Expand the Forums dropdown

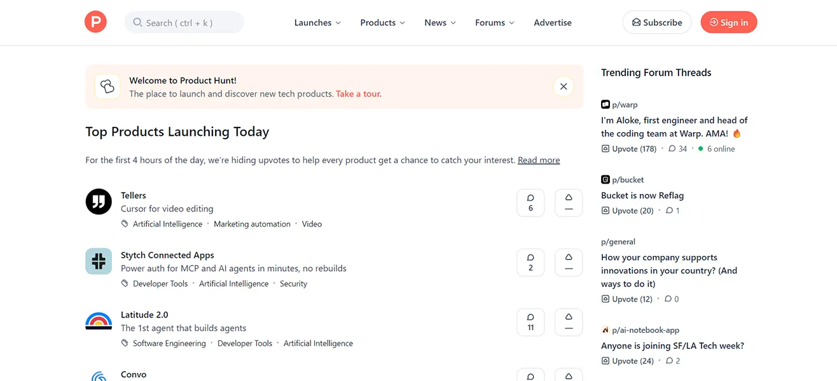(494, 22)
